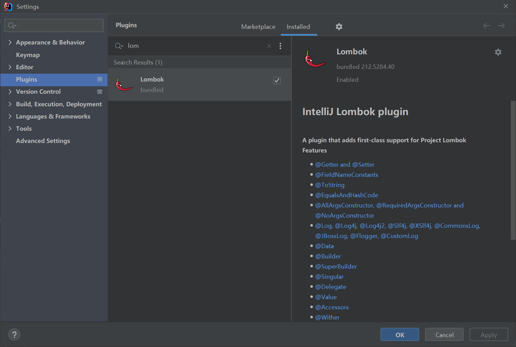This screenshot has width=516, height=347.
Task: Open the @Accessors feature link
Action: click(332, 307)
